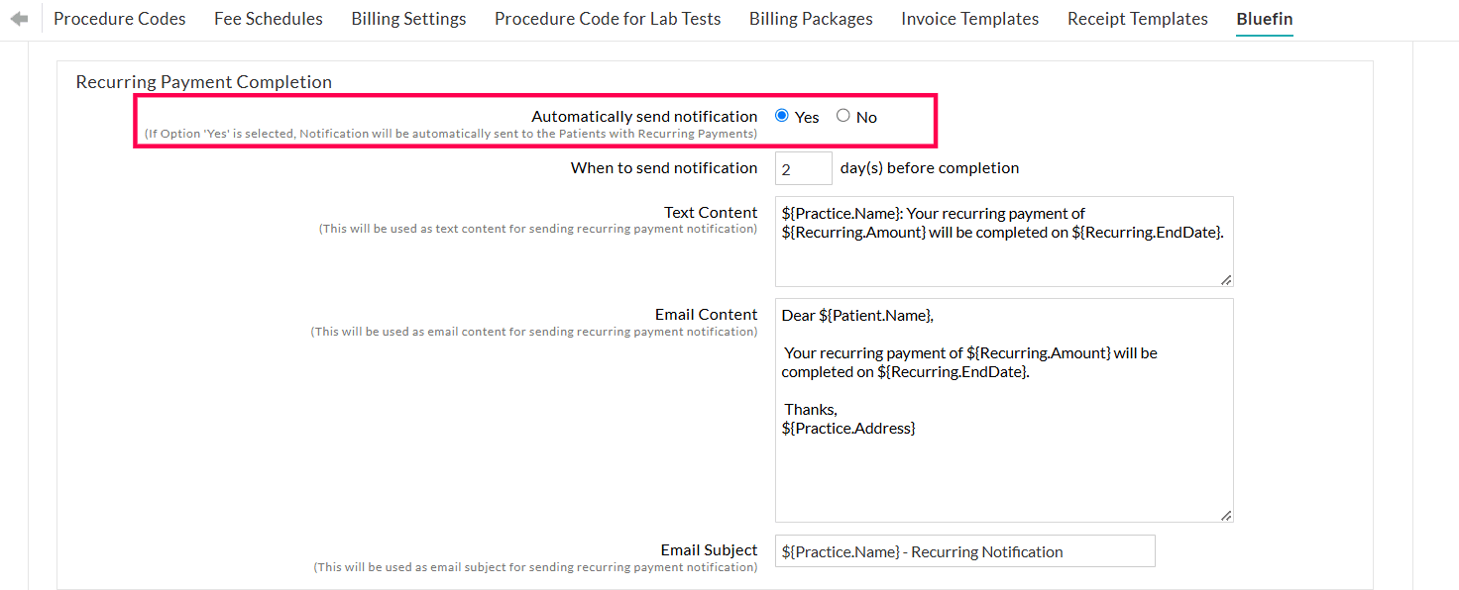Open the Procedure Codes tab

[120, 19]
